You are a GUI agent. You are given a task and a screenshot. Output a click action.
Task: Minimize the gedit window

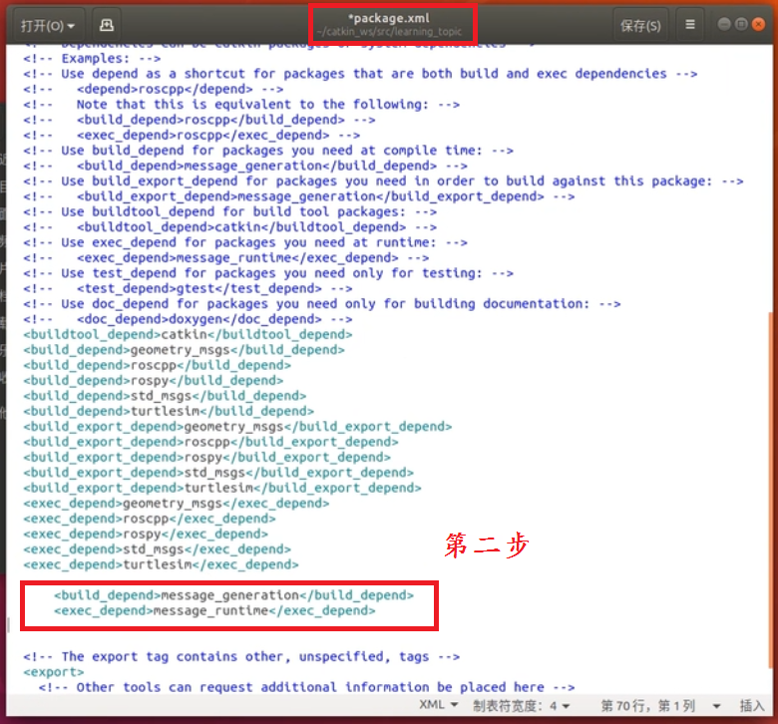724,24
